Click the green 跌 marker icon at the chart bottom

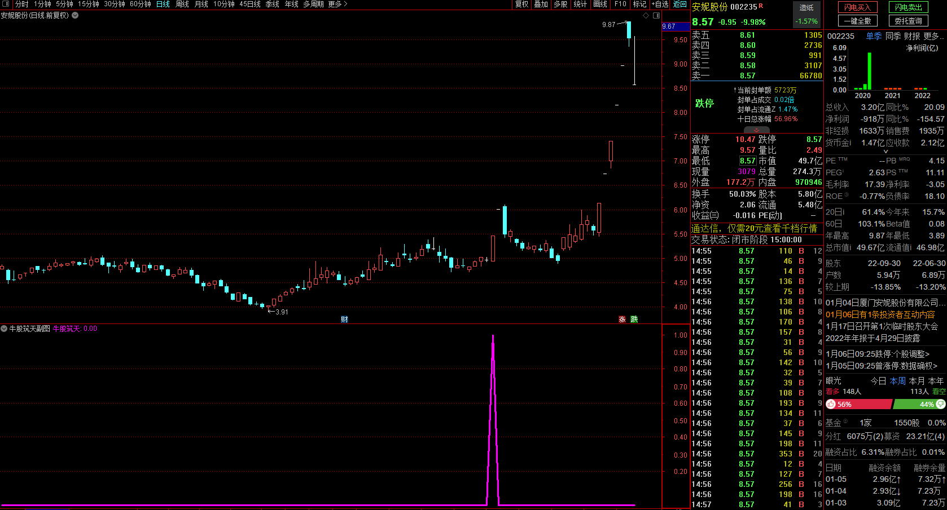tap(634, 320)
